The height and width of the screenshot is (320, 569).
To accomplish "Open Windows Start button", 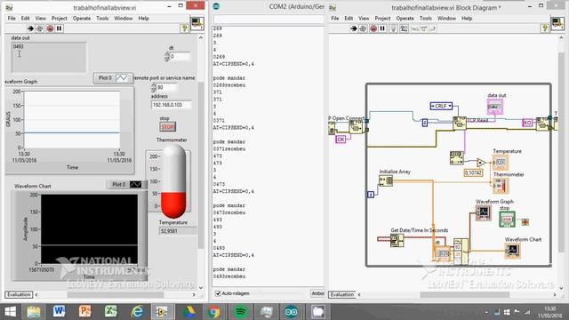I will 10,312.
